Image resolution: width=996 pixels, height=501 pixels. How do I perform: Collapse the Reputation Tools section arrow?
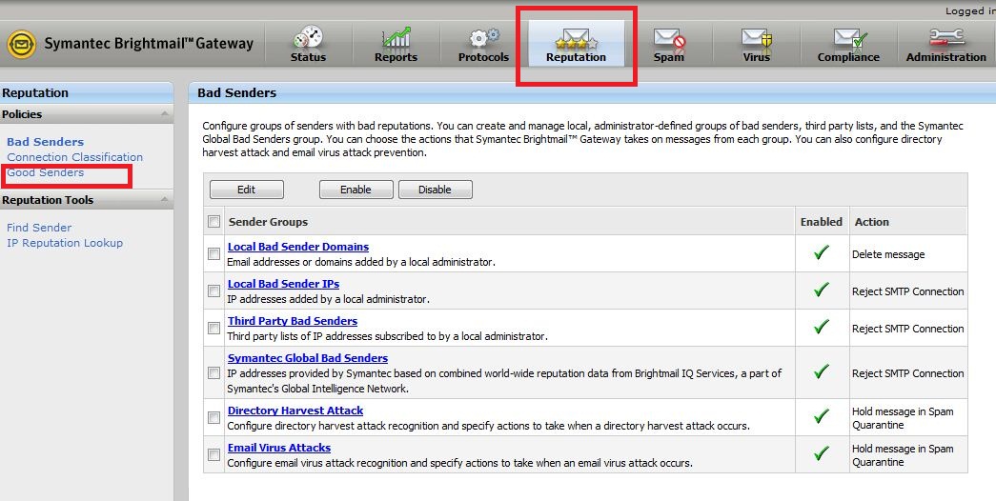pos(165,199)
